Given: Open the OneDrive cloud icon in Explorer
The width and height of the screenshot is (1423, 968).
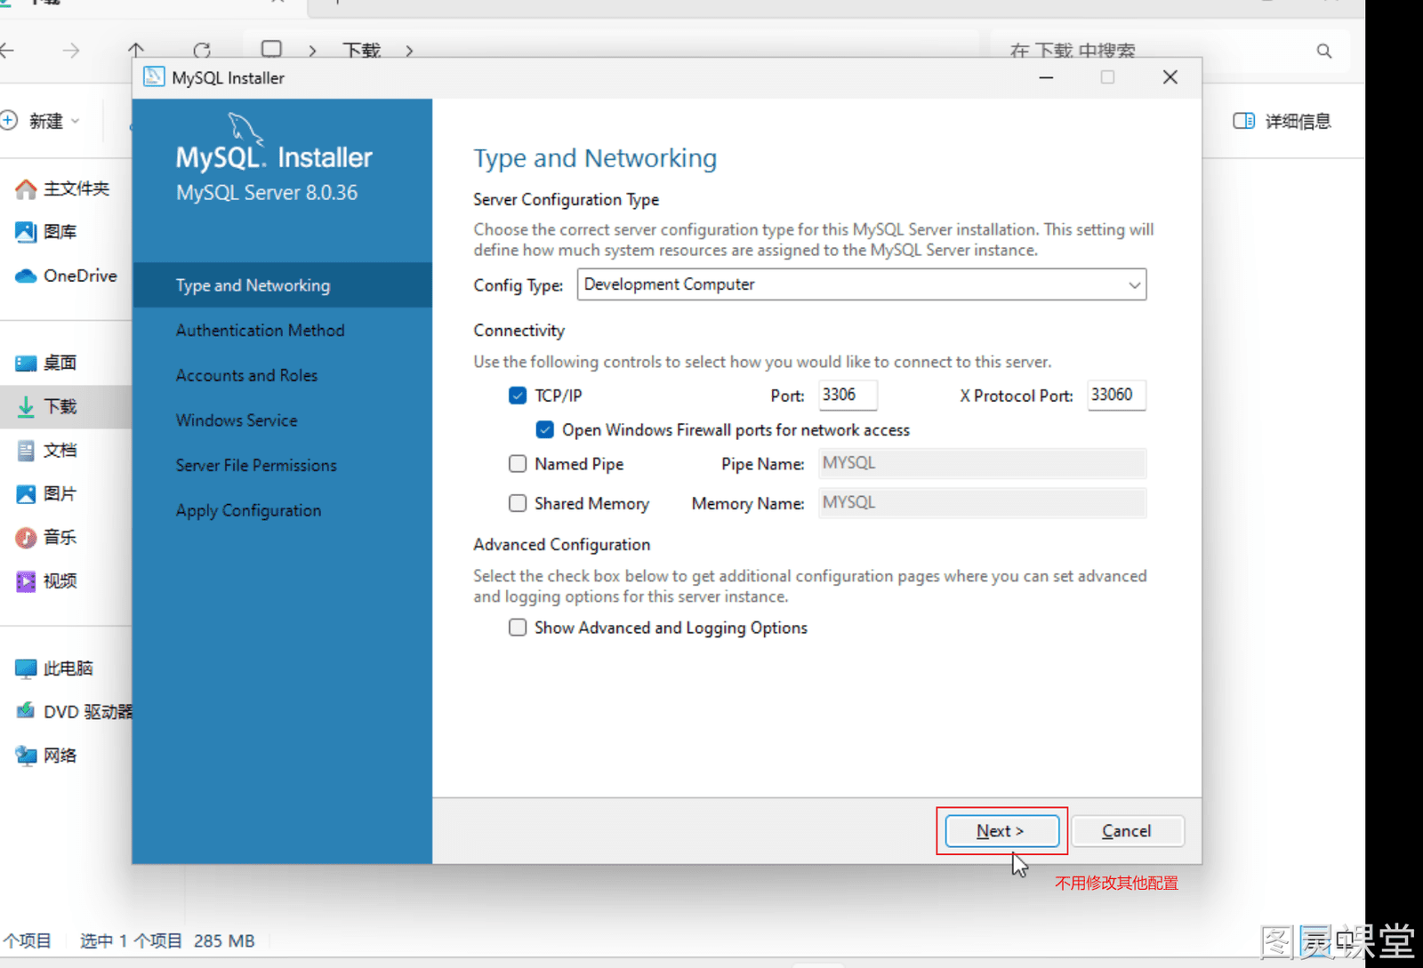Looking at the screenshot, I should coord(26,276).
